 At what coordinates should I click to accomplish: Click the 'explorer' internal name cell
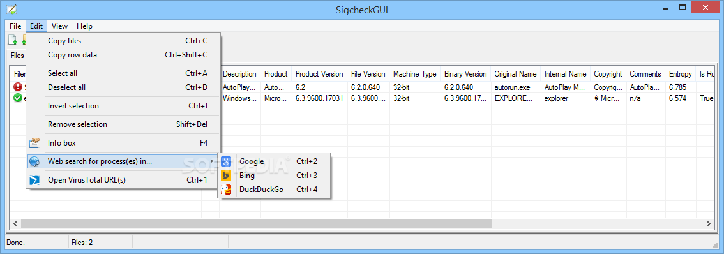click(557, 98)
